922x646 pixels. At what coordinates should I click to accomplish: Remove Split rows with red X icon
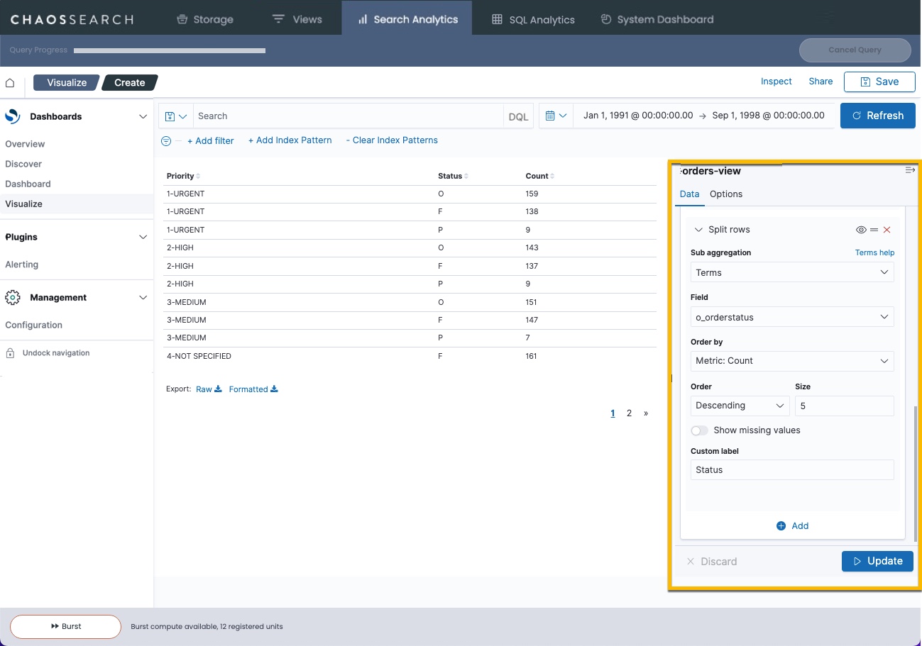[887, 230]
